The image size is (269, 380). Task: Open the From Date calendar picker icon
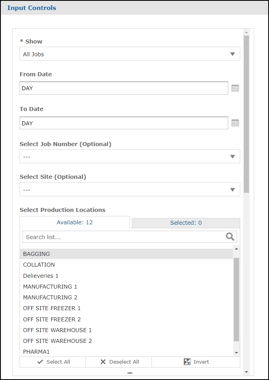pos(235,88)
